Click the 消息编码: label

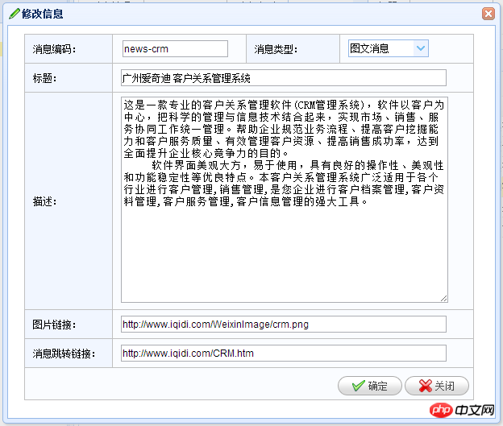(x=54, y=49)
